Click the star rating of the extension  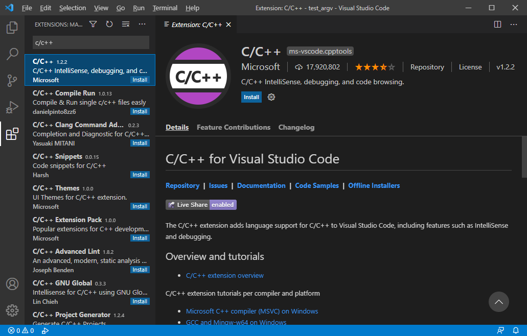click(x=375, y=67)
